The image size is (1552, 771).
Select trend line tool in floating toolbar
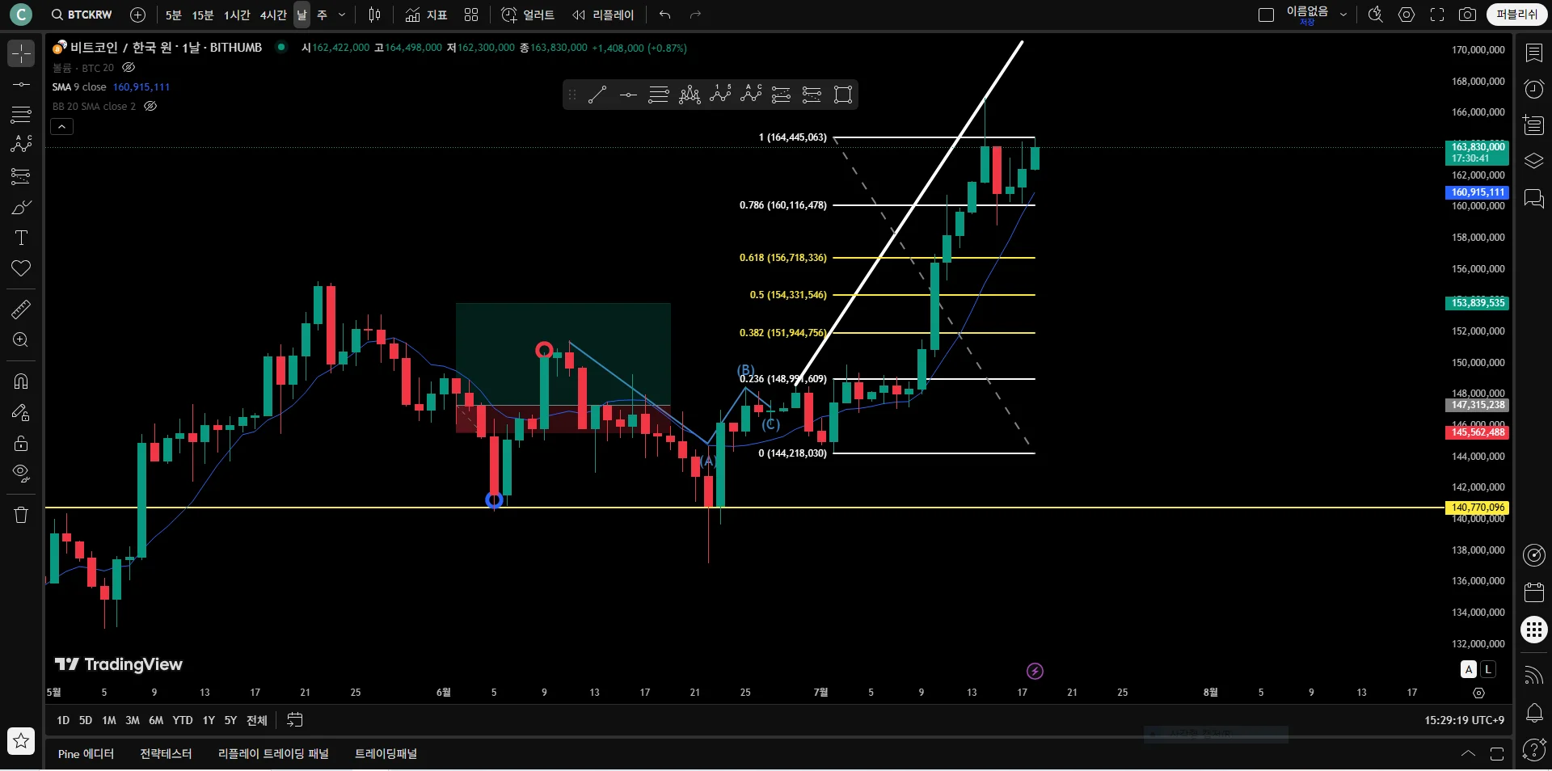tap(597, 95)
